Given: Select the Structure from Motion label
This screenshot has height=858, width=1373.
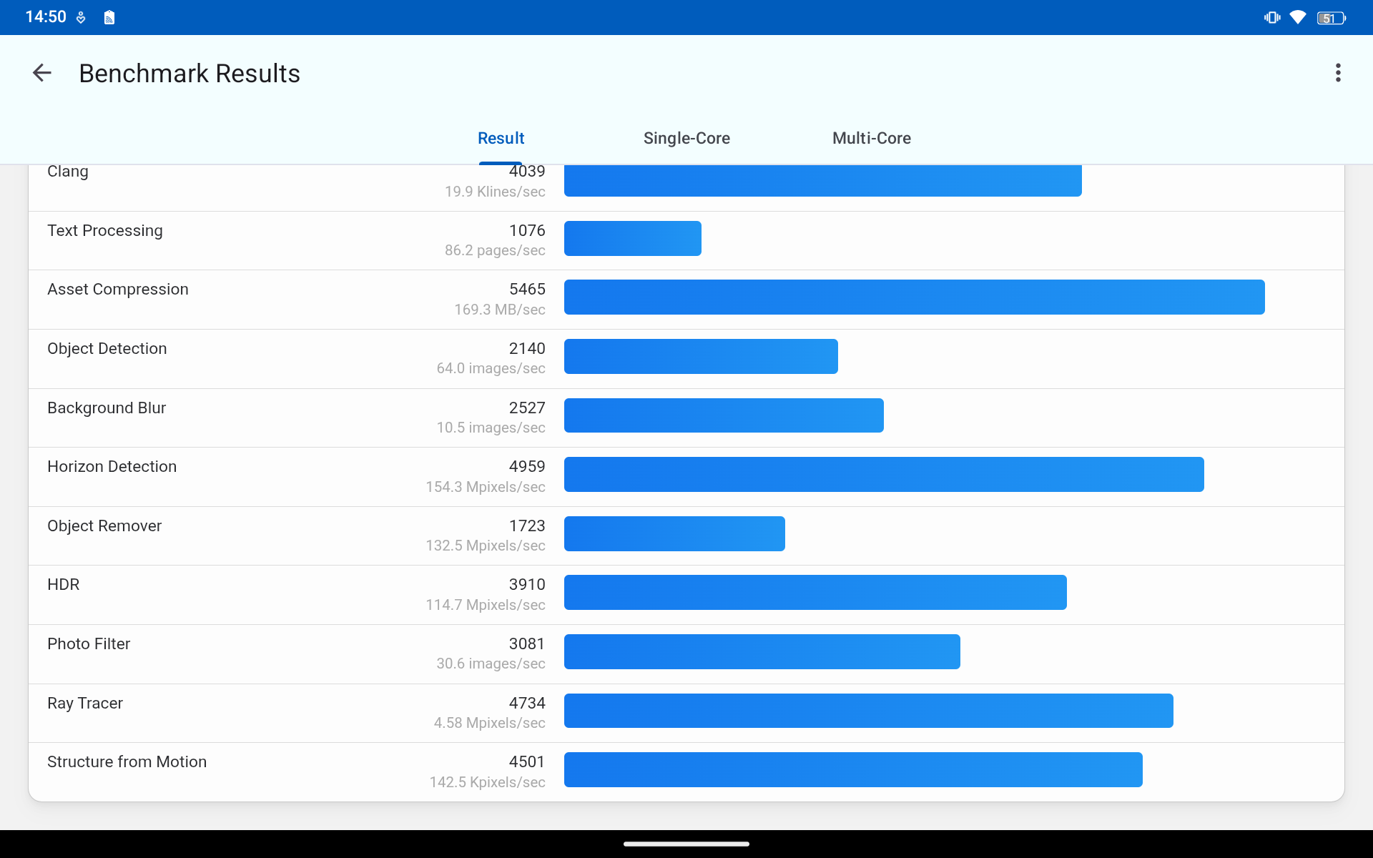Looking at the screenshot, I should (127, 762).
